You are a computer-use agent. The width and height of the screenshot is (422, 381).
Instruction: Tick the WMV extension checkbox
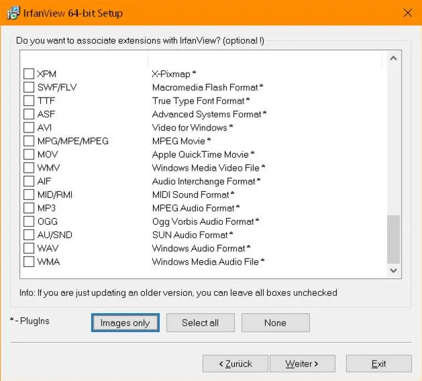click(29, 167)
